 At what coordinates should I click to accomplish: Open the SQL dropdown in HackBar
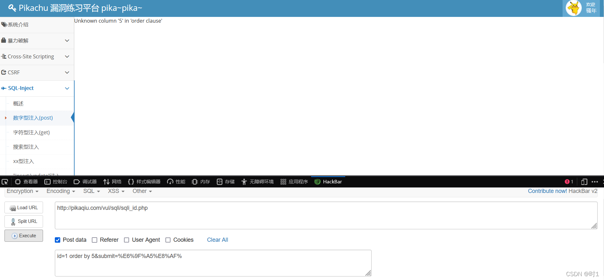pos(92,191)
